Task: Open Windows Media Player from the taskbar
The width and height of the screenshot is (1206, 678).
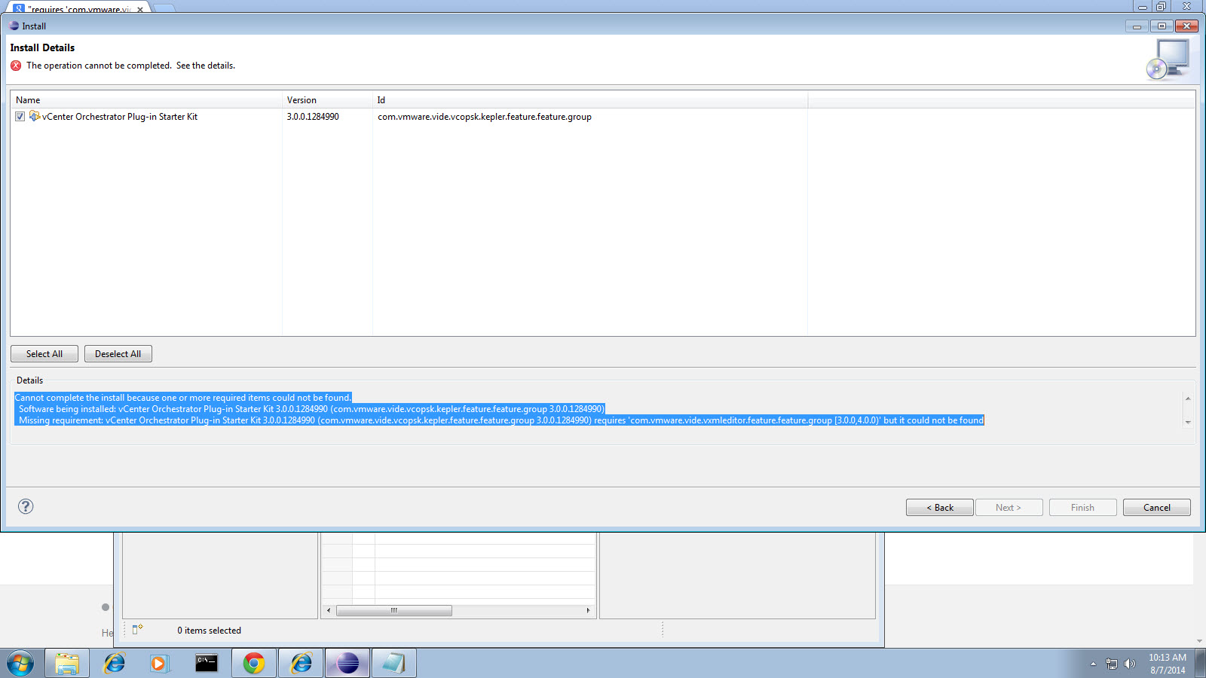Action: (159, 664)
